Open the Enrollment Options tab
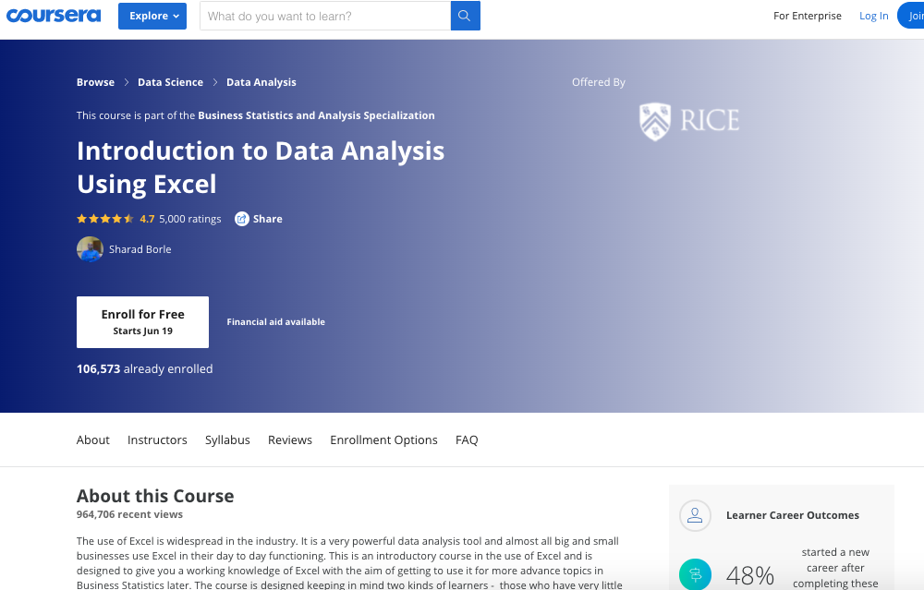Viewport: 924px width, 590px height. pyautogui.click(x=383, y=439)
